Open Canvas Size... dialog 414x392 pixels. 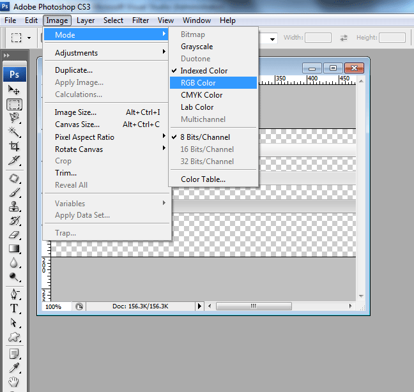point(106,124)
